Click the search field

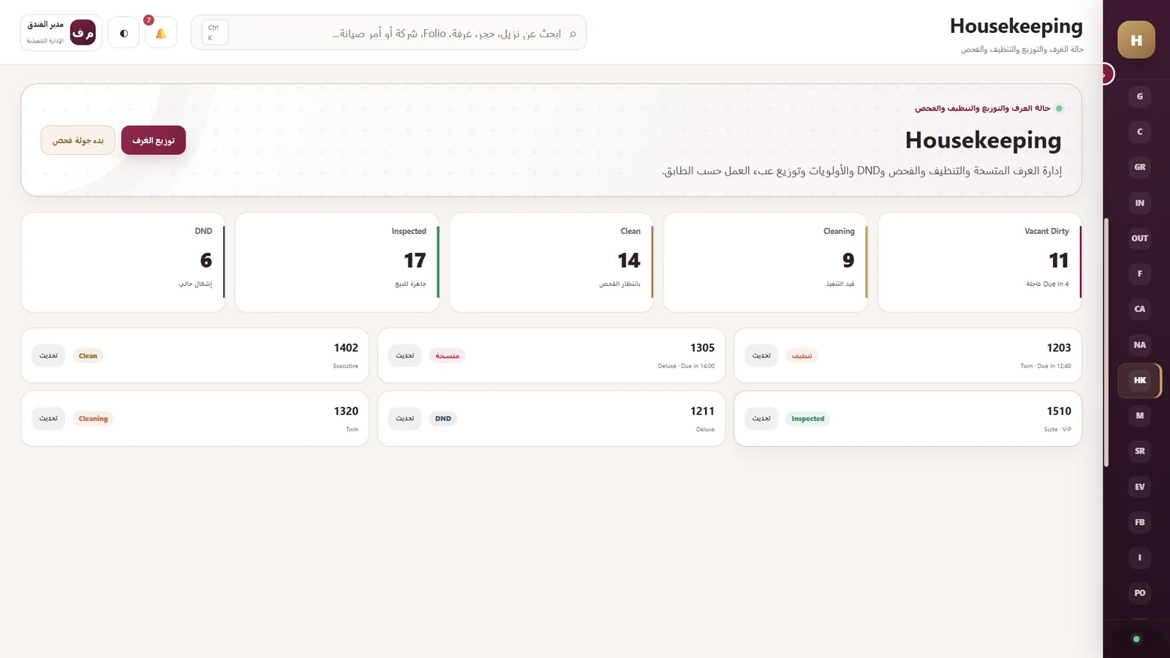[388, 33]
